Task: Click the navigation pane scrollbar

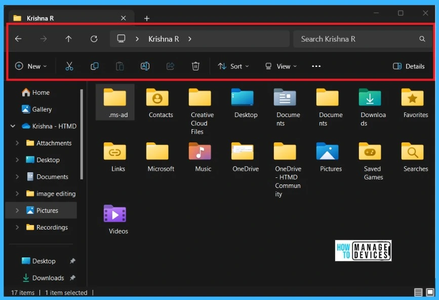Action: pyautogui.click(x=82, y=134)
